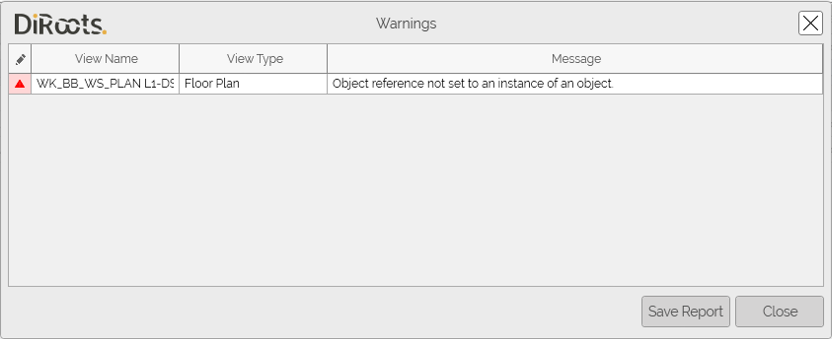
Task: Click header bar right of Warnings title
Action: click(x=608, y=23)
